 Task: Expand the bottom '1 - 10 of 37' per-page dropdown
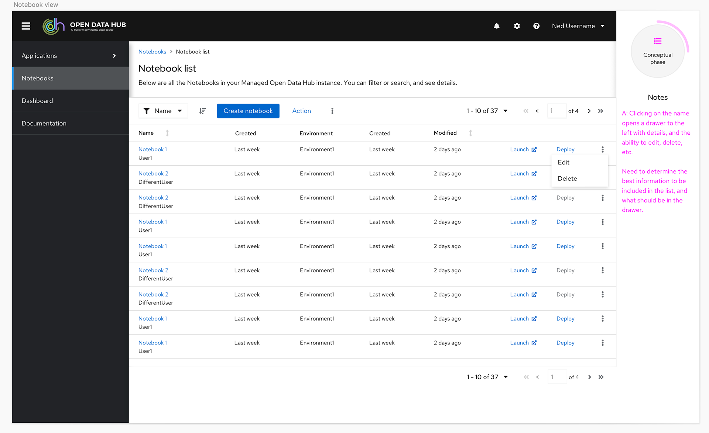[487, 377]
